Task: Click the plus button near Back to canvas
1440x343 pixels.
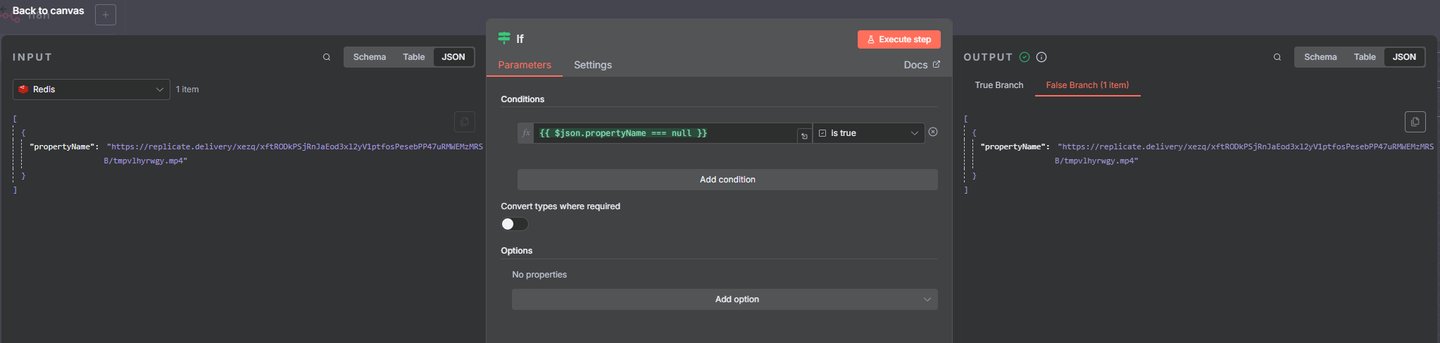Action: pyautogui.click(x=106, y=15)
